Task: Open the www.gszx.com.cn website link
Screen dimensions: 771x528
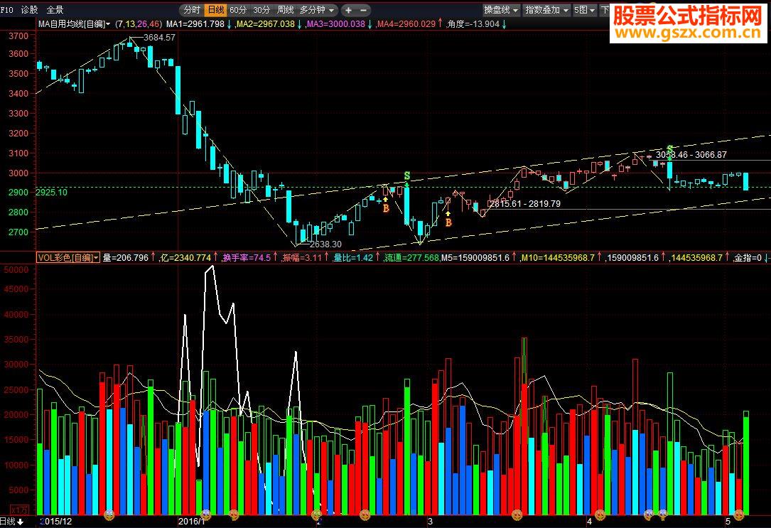Action: tap(689, 33)
